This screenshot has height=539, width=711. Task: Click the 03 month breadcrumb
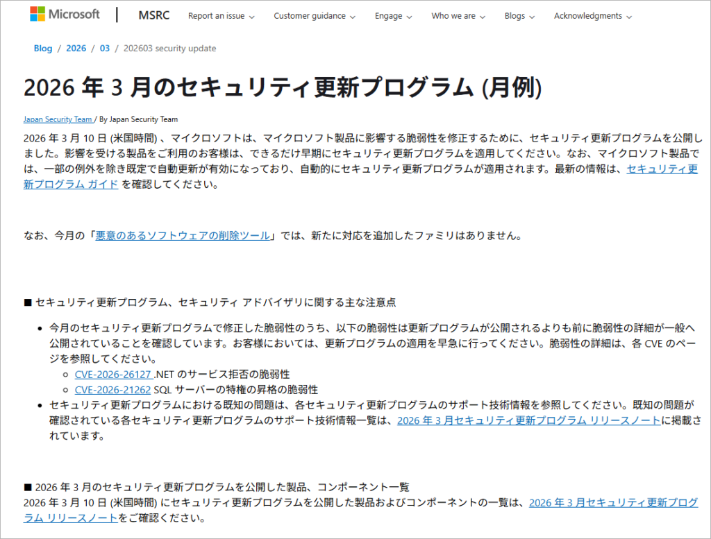pos(105,49)
